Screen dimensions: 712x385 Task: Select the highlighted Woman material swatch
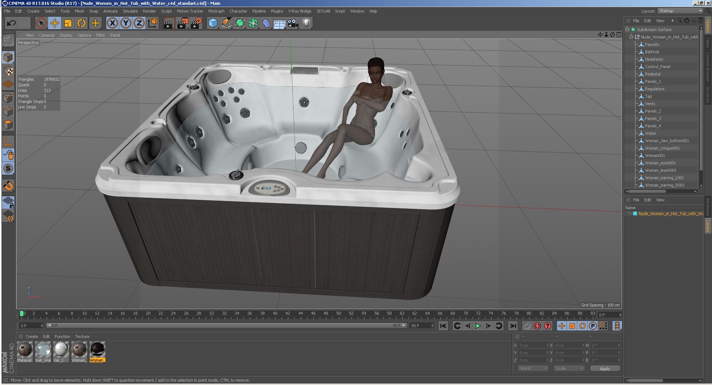coord(97,352)
